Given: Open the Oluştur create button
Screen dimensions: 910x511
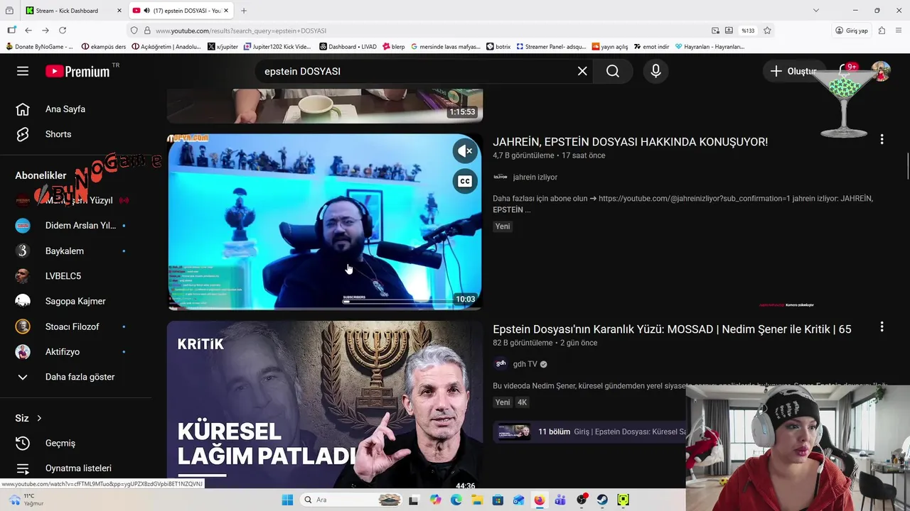Looking at the screenshot, I should 793,71.
